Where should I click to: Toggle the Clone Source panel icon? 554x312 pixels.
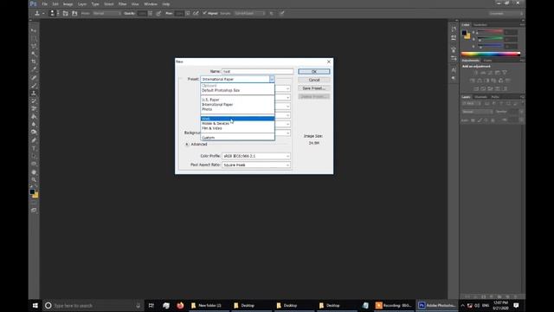[74, 14]
